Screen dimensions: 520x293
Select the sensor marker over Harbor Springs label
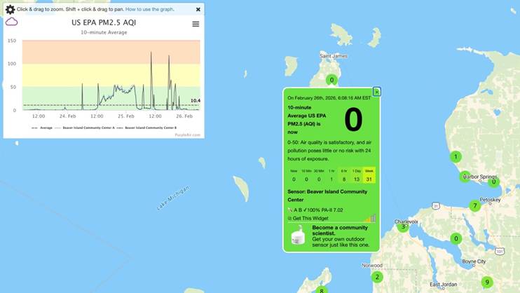465,177
